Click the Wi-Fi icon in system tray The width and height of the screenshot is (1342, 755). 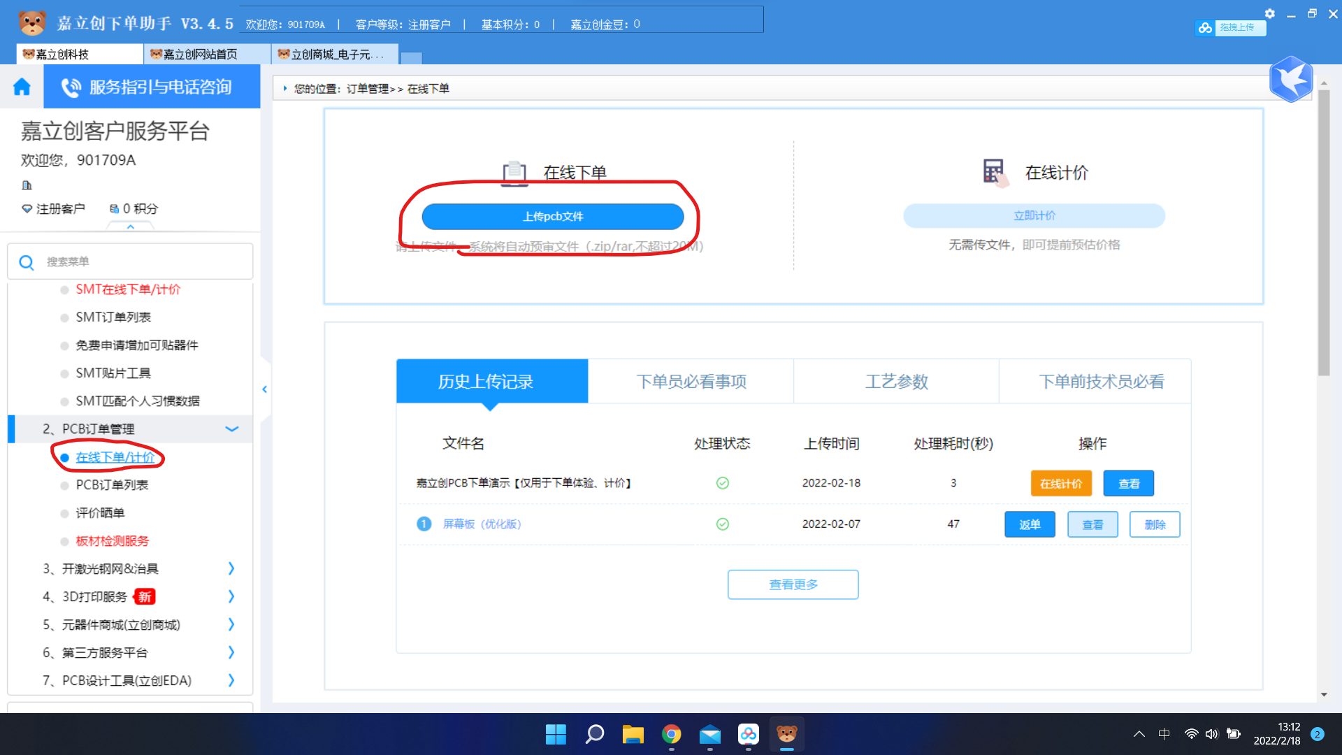[1191, 734]
